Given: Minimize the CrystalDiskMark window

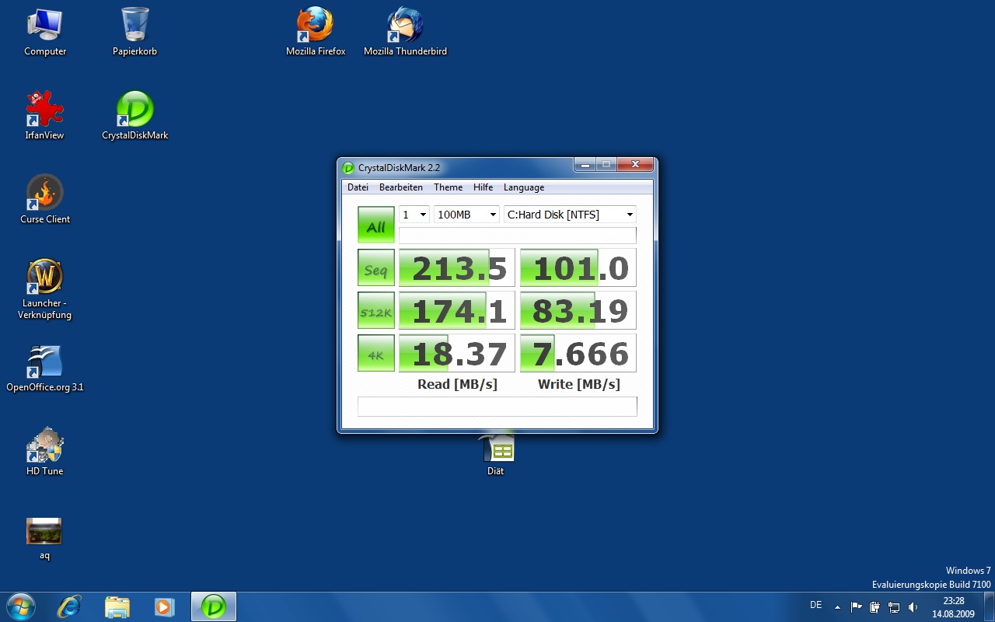Looking at the screenshot, I should click(585, 164).
